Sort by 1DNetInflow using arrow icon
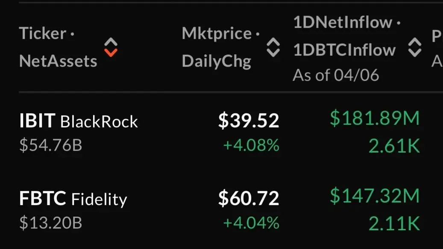Viewport: 443px width, 249px height. click(x=415, y=47)
